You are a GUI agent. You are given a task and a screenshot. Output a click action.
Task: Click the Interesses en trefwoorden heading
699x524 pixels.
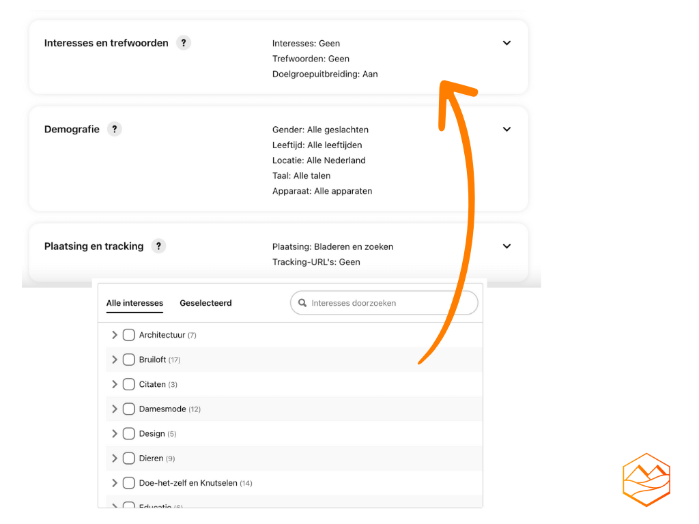coord(106,43)
